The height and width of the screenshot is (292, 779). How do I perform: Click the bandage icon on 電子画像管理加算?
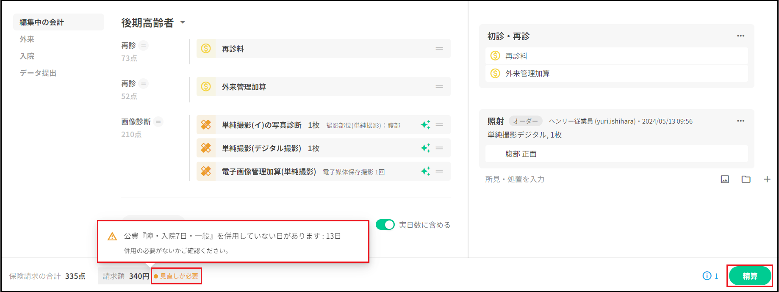(x=206, y=171)
